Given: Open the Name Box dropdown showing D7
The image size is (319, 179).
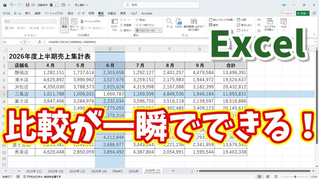Looking at the screenshot, I should 20,42.
